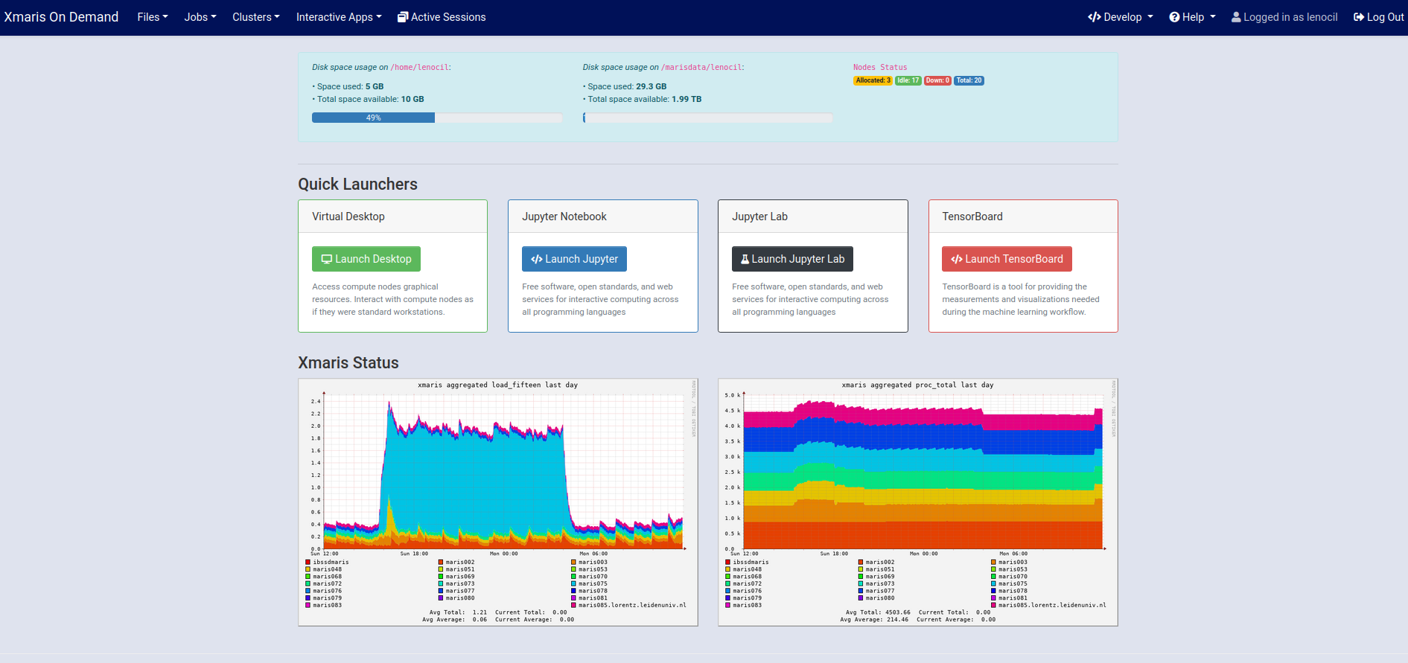Click the Develop code icon in navbar
Screen dimensions: 1408x663
point(1094,17)
